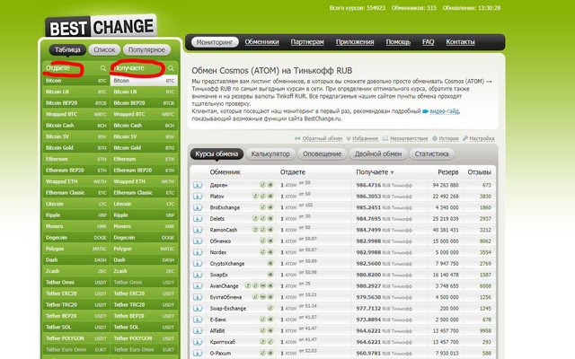Click the info icon for Platov exchanger
The width and height of the screenshot is (575, 359).
[198, 197]
